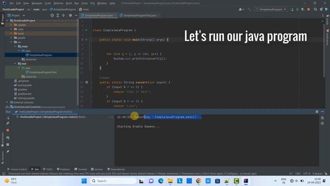Click the Windows Start button
330x186 pixels.
[x=84, y=181]
